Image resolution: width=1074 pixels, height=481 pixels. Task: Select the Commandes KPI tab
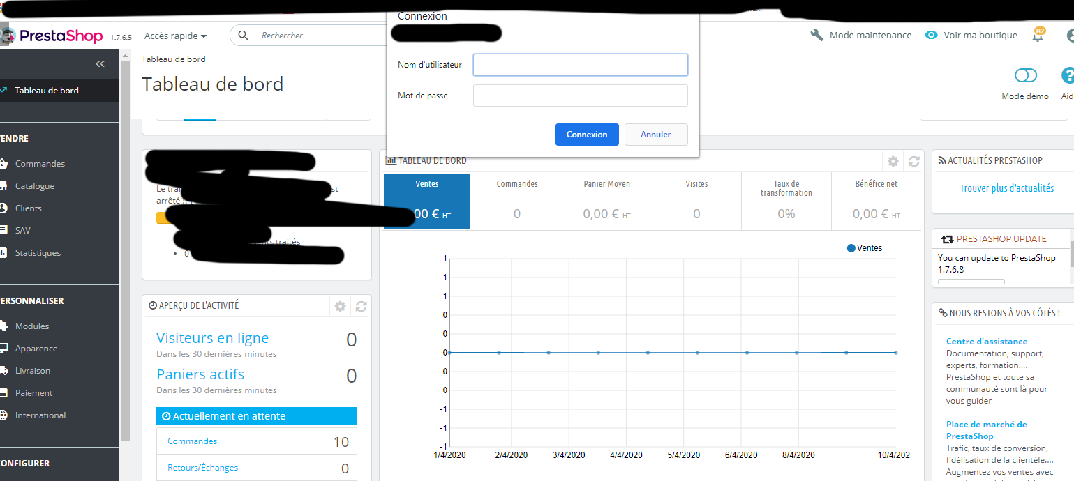pos(517,201)
